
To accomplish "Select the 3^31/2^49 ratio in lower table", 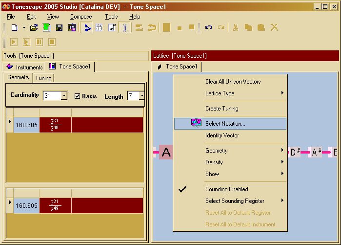I will [x=55, y=205].
